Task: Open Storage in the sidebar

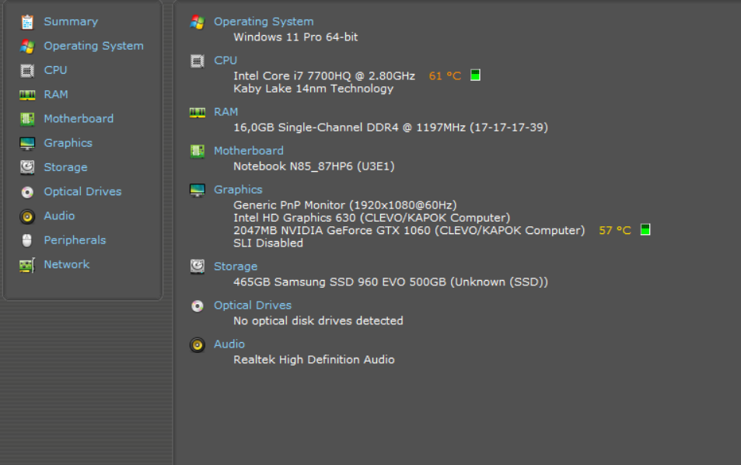Action: click(65, 167)
